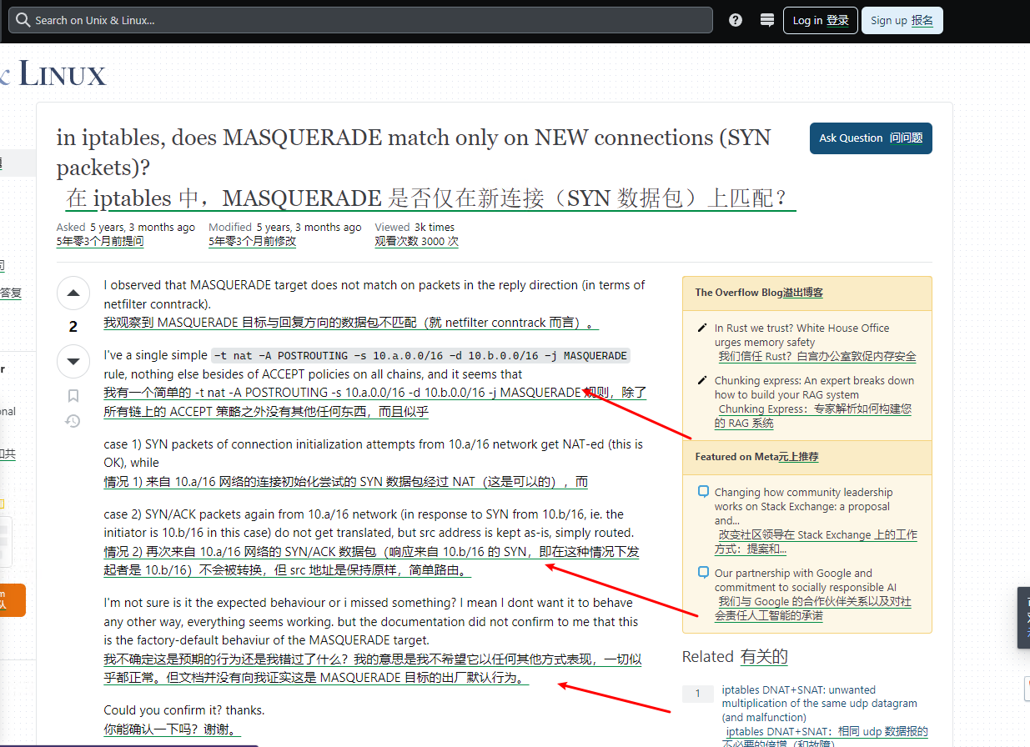Open 'Changing how community leadership works' meta post
Viewport: 1030px width, 747px height.
(803, 499)
